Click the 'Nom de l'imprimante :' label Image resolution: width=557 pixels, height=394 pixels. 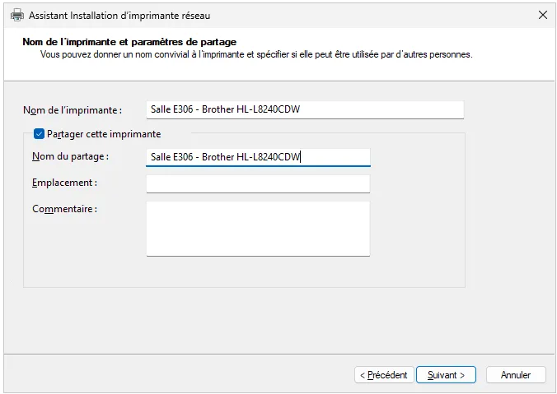73,110
